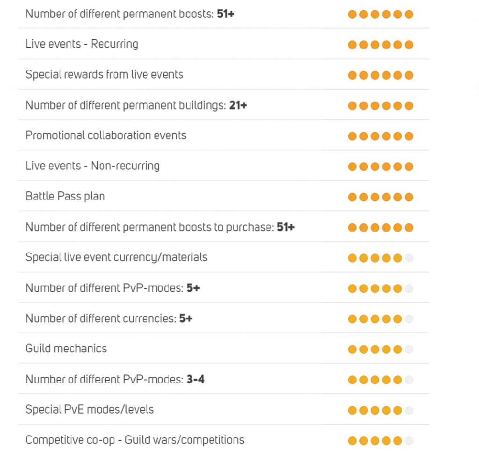Viewport: 479px width, 453px height.
Task: Click rating dots beside 'Battle Pass plan'
Action: click(x=380, y=197)
